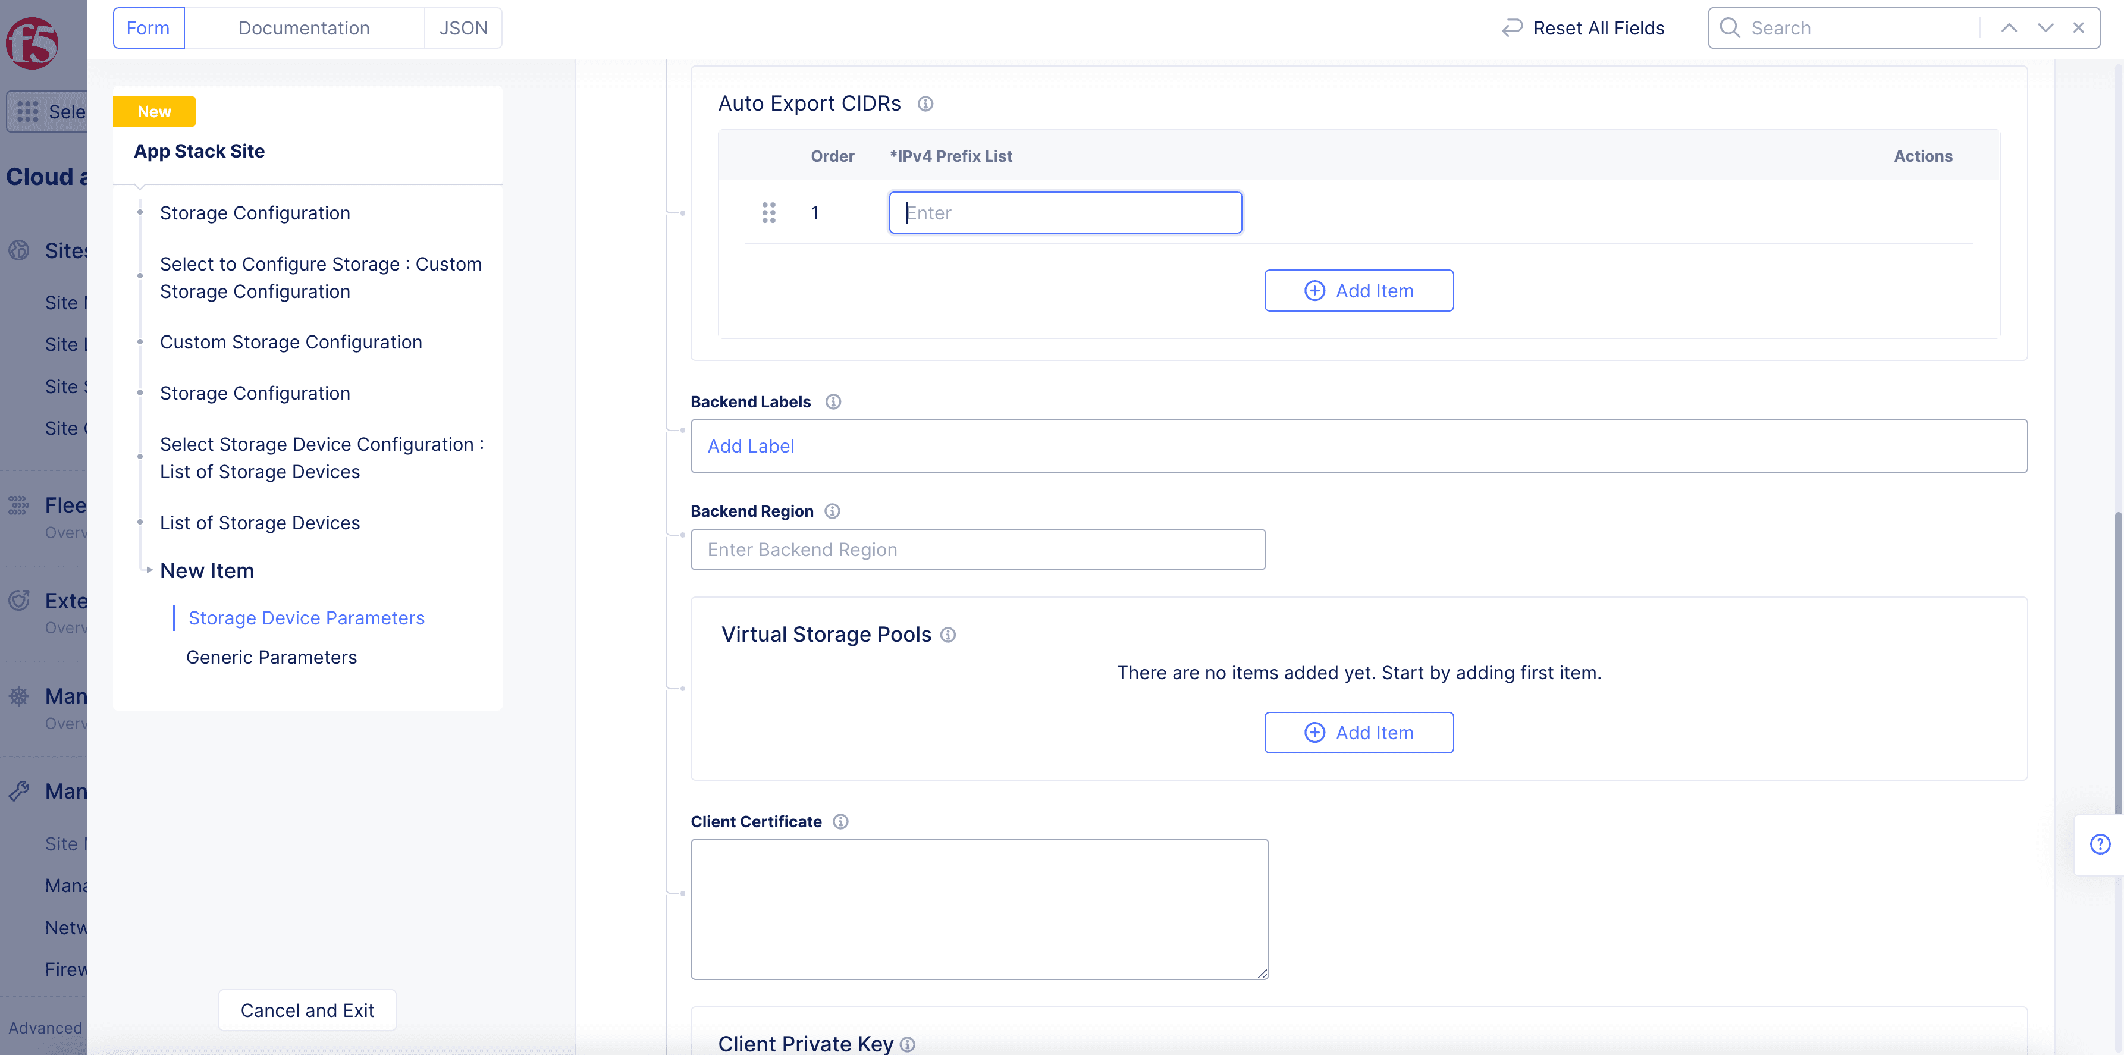Click info icon beside Backend Region
The width and height of the screenshot is (2124, 1055).
tap(832, 511)
